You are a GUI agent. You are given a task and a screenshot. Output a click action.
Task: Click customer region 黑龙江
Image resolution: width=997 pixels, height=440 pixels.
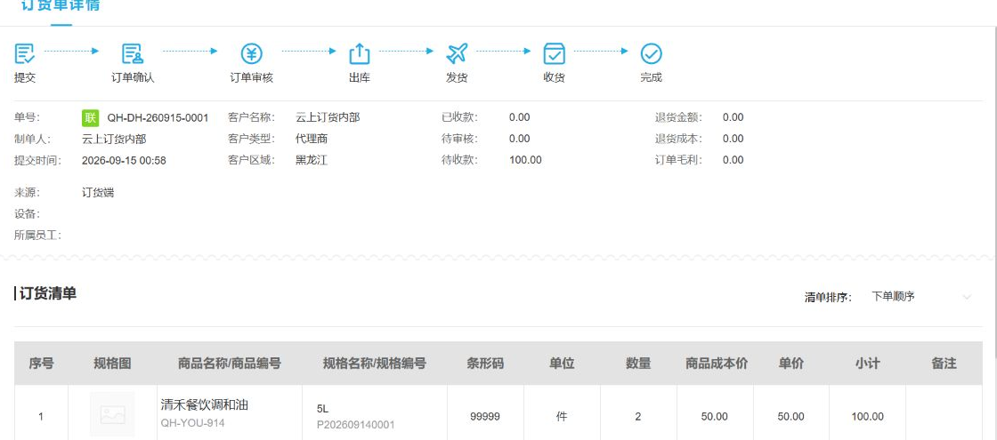click(312, 160)
